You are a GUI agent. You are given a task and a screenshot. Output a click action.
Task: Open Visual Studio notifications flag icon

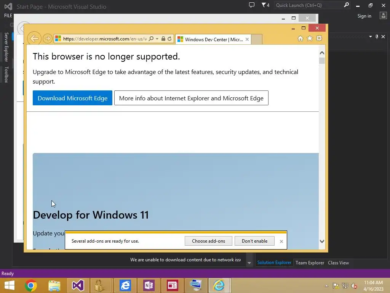coord(265,5)
